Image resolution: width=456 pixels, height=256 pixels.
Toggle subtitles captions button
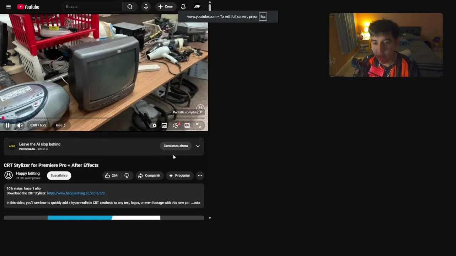pos(164,125)
